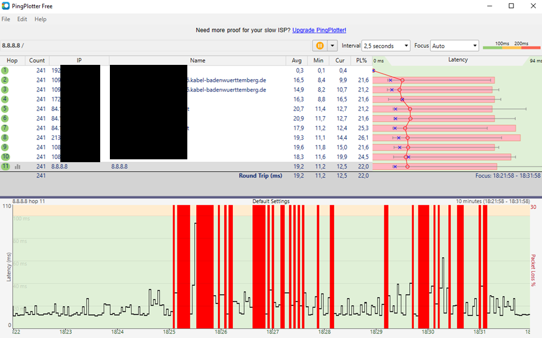Click hop 8 packet loss value 26,1
The height and width of the screenshot is (338, 542).
(363, 138)
